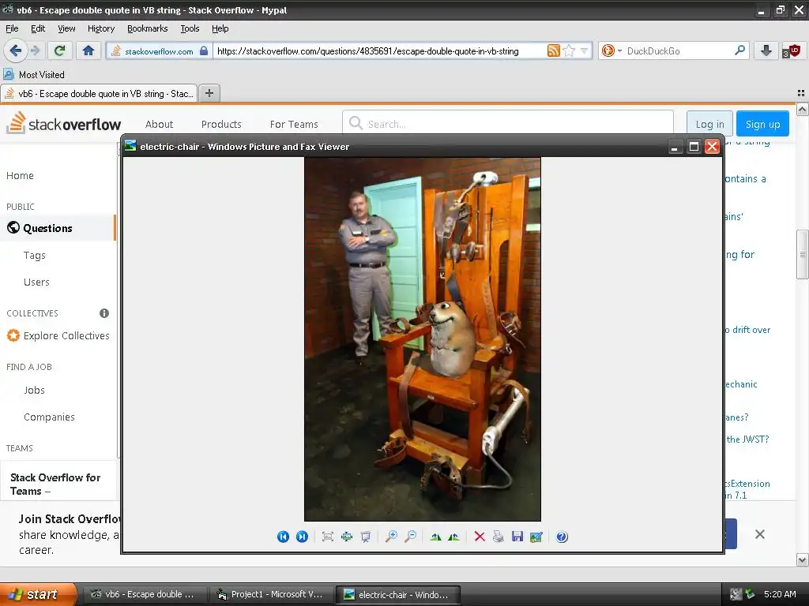Start slide show in Picture Viewer
The height and width of the screenshot is (606, 809).
click(366, 537)
